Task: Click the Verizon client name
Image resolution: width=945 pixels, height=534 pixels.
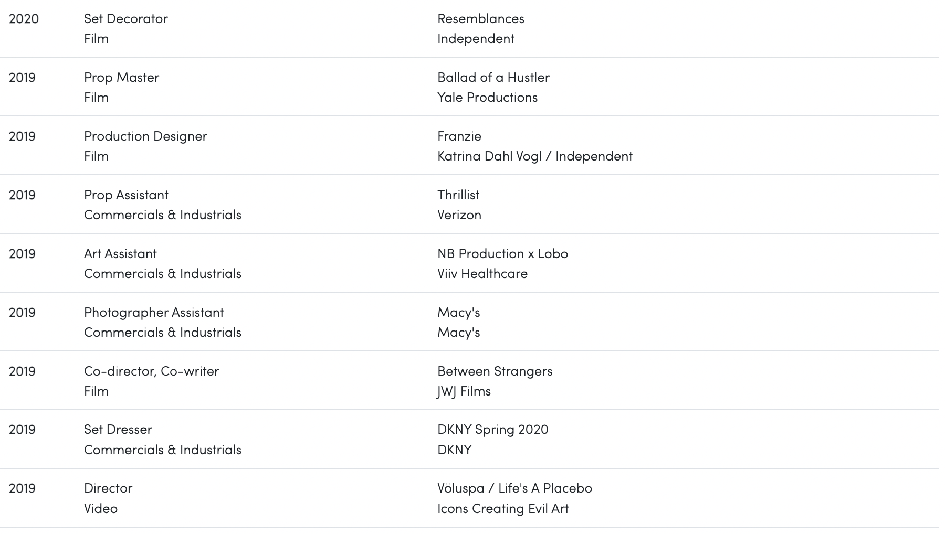Action: click(459, 215)
